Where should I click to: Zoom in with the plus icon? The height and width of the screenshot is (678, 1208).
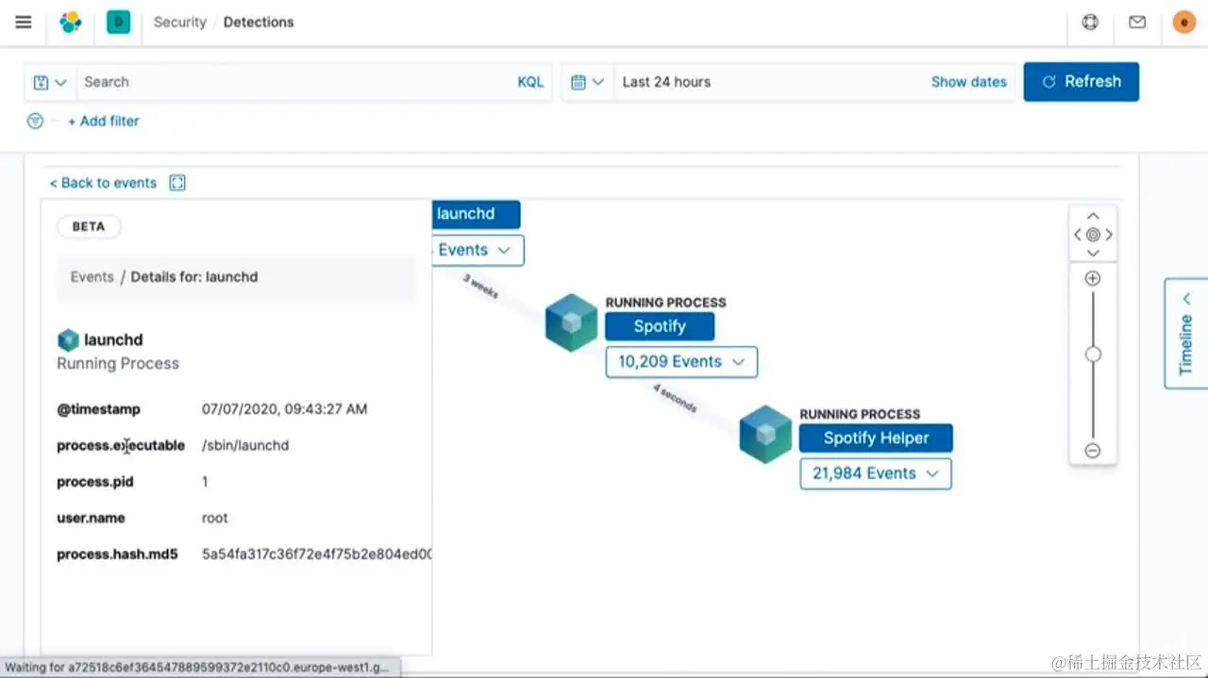point(1093,278)
